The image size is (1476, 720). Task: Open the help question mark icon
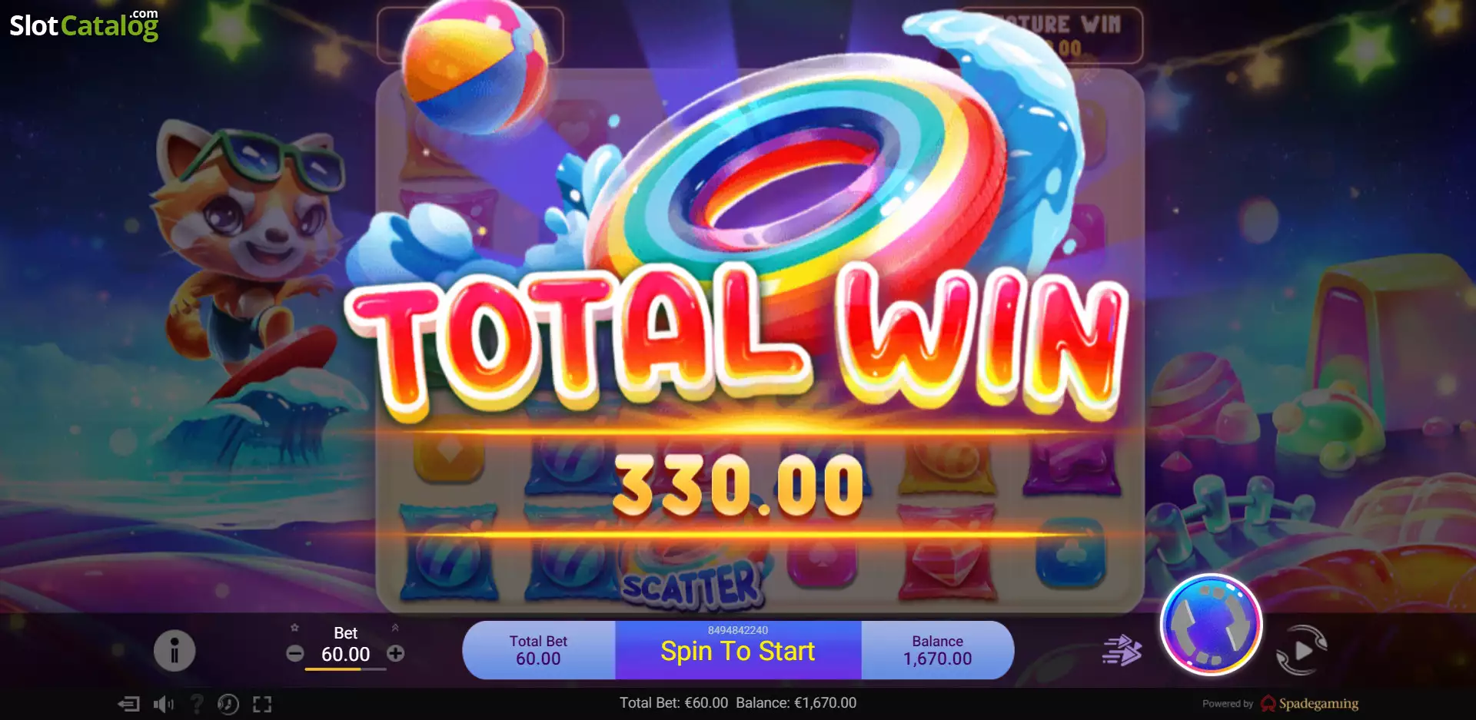click(x=197, y=704)
